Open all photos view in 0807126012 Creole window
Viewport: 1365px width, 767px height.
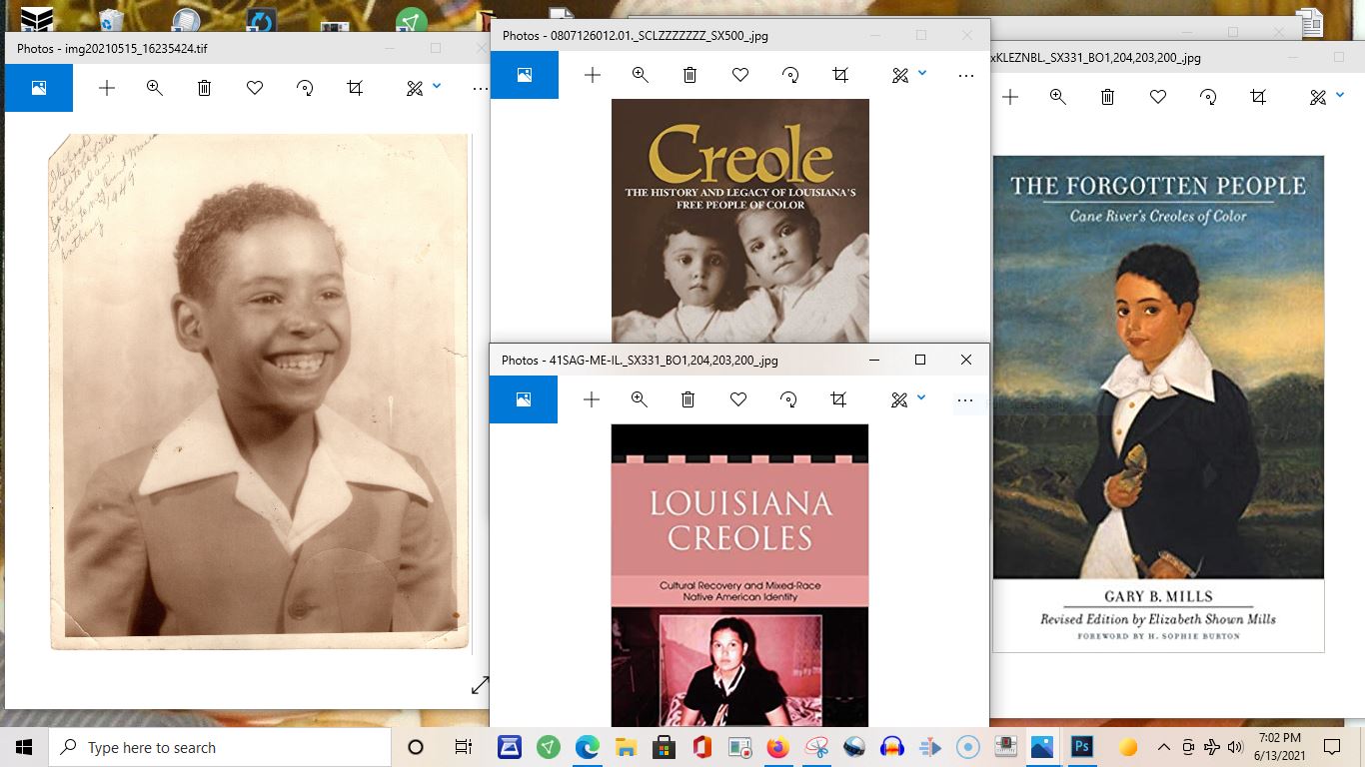click(x=525, y=75)
